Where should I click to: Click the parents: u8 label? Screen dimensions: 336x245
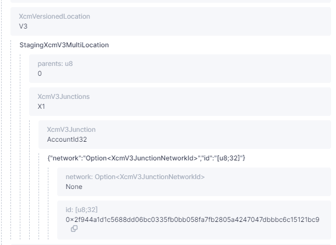point(55,64)
